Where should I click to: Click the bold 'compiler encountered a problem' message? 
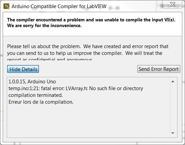(x=91, y=20)
